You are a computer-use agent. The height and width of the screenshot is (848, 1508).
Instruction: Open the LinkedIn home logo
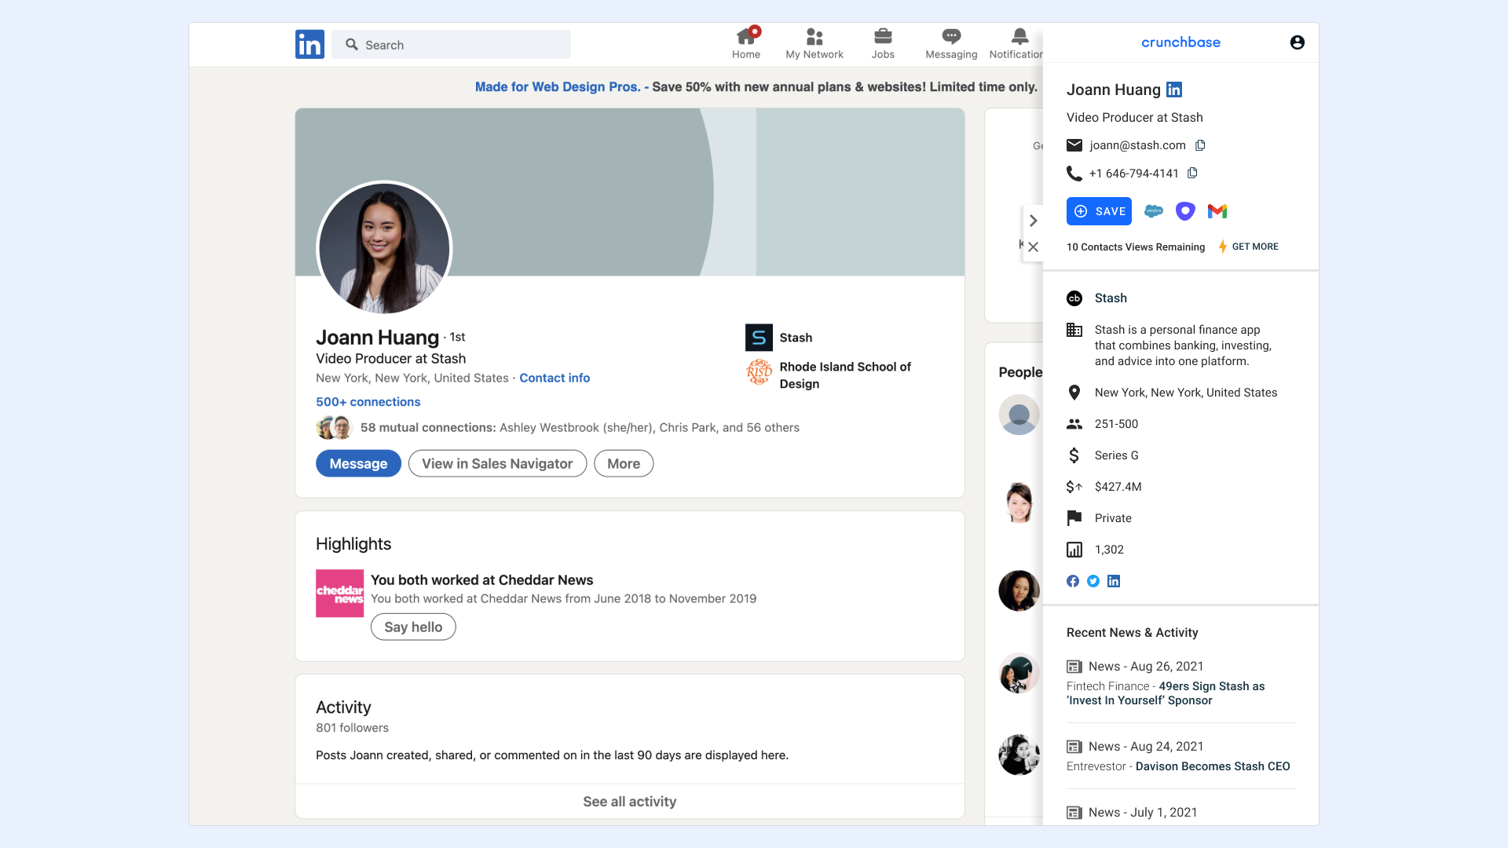pyautogui.click(x=309, y=45)
